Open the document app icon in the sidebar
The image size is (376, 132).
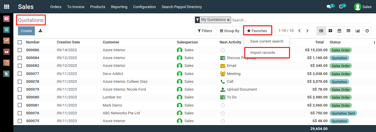6,74
